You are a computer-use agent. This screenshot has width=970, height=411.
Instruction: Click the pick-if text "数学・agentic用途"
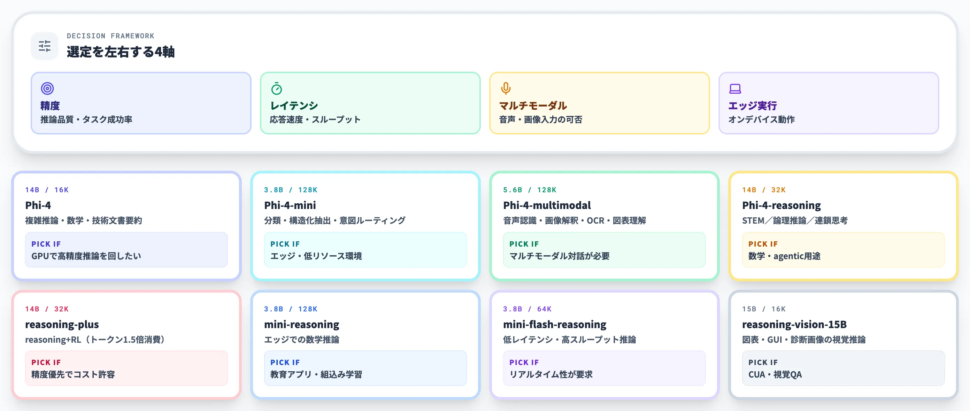784,256
